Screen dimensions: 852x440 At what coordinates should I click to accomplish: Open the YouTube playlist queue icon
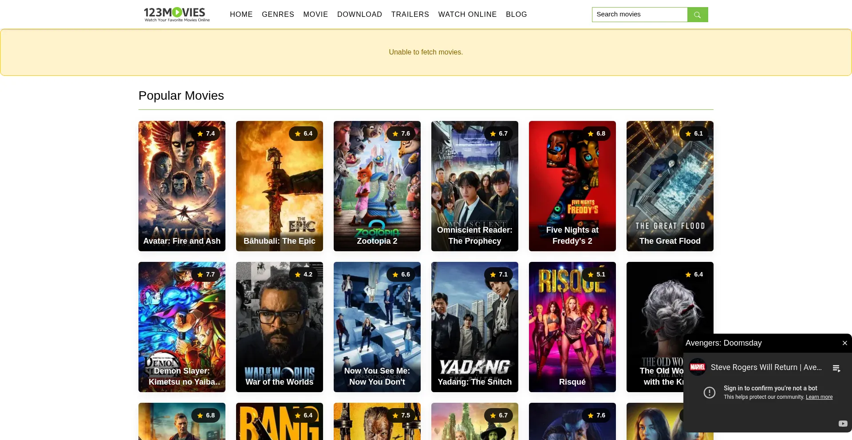(x=836, y=368)
